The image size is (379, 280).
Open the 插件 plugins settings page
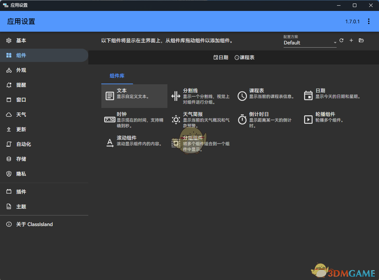click(x=21, y=191)
